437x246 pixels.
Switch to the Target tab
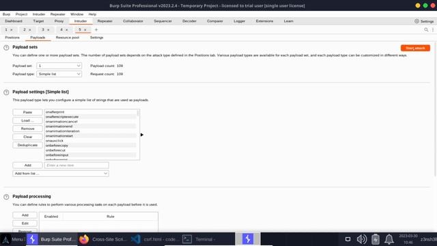click(x=38, y=21)
